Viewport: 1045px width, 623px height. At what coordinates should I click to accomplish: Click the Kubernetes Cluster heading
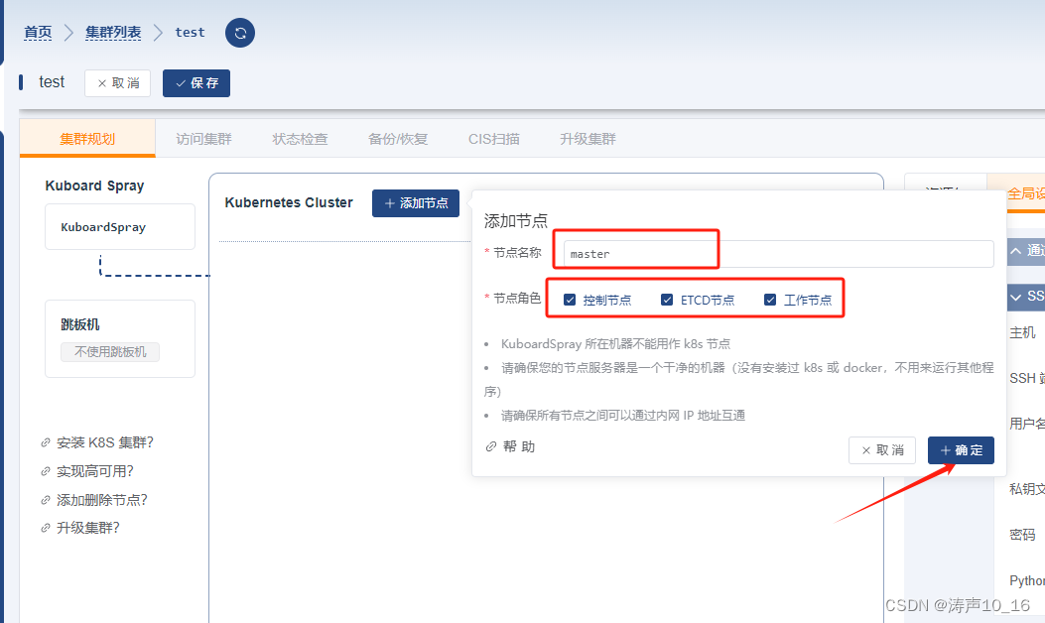(289, 202)
